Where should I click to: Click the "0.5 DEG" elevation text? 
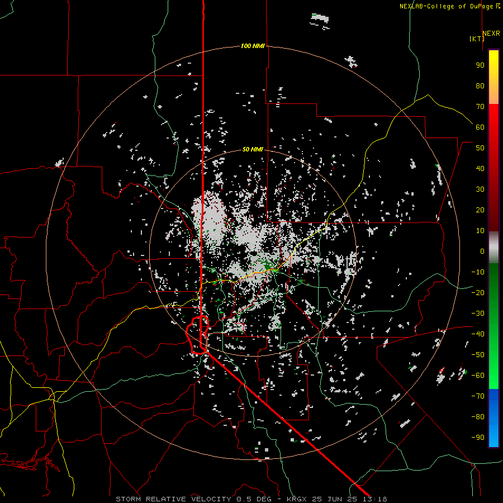pyautogui.click(x=254, y=499)
